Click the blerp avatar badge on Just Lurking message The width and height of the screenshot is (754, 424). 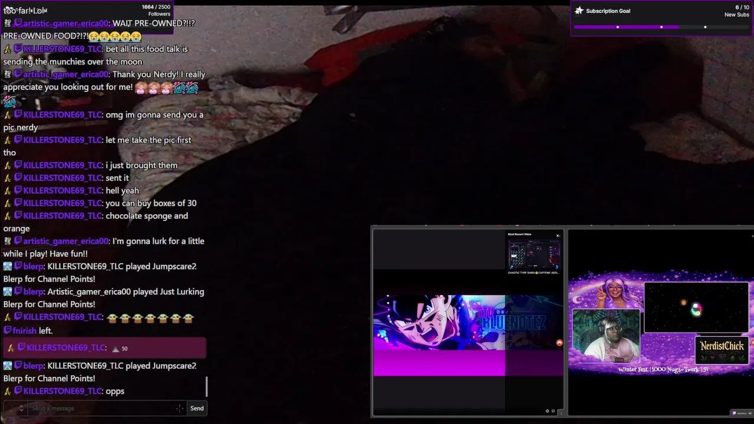coord(8,291)
